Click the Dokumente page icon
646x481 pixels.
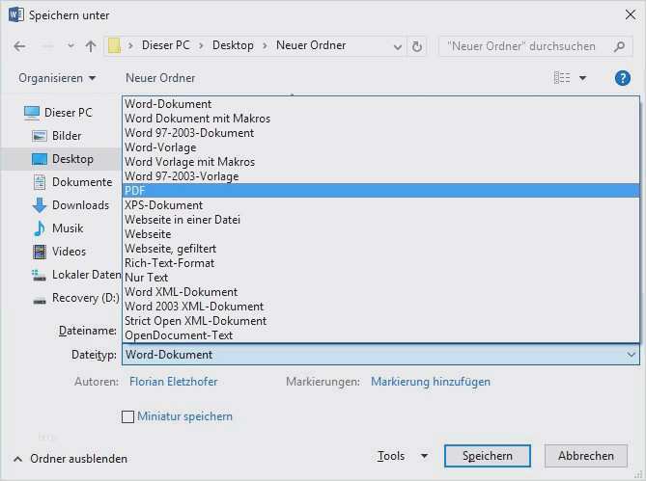coord(40,182)
